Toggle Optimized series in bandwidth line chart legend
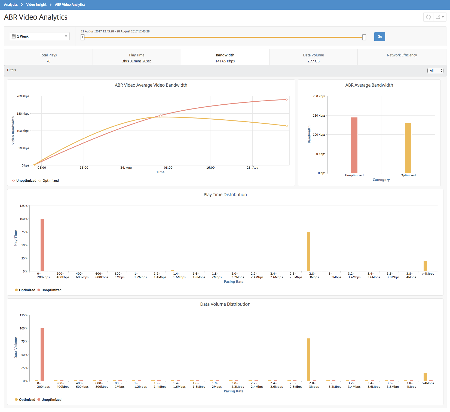 point(49,181)
